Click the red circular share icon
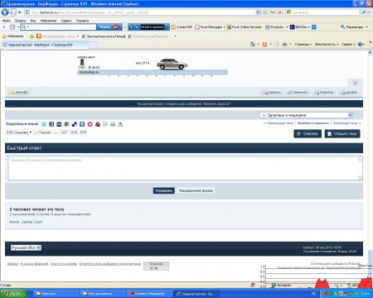The image size is (373, 298). click(90, 124)
